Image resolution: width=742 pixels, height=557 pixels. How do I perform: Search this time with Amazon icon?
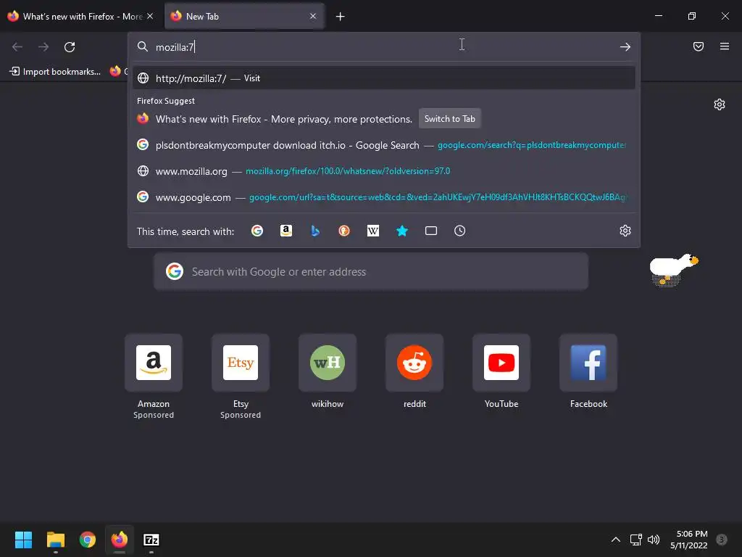[x=285, y=231]
